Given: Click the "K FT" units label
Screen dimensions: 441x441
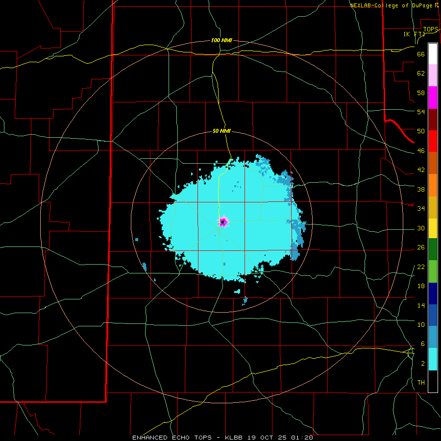Looking at the screenshot, I should tap(415, 34).
